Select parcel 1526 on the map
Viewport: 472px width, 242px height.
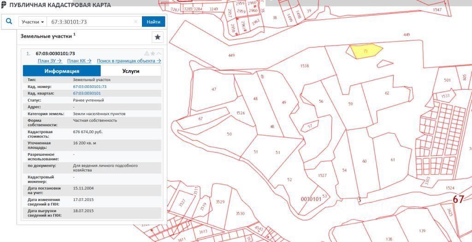tap(241, 113)
